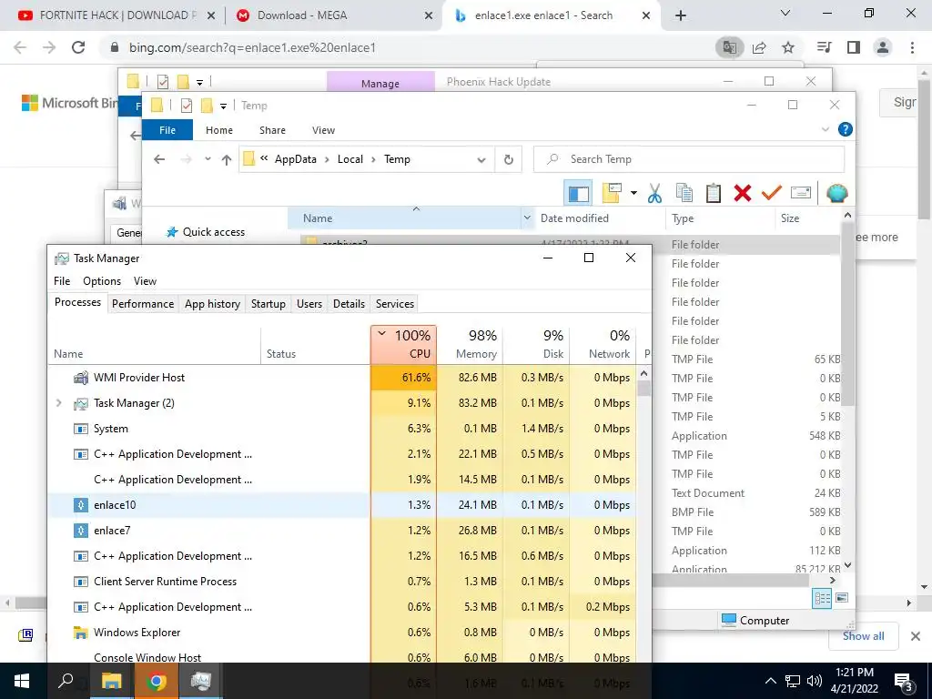Viewport: 932px width, 699px height.
Task: Click the orange checkmark Properties icon
Action: [772, 193]
